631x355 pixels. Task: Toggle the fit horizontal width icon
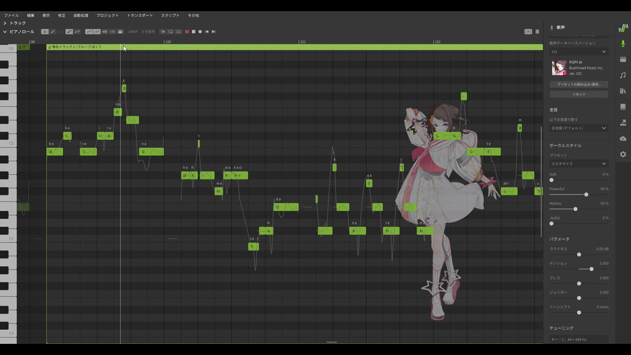point(112,32)
